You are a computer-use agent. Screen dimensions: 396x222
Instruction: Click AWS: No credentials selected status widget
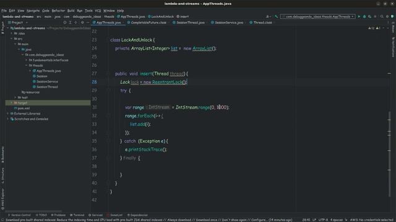371,220
